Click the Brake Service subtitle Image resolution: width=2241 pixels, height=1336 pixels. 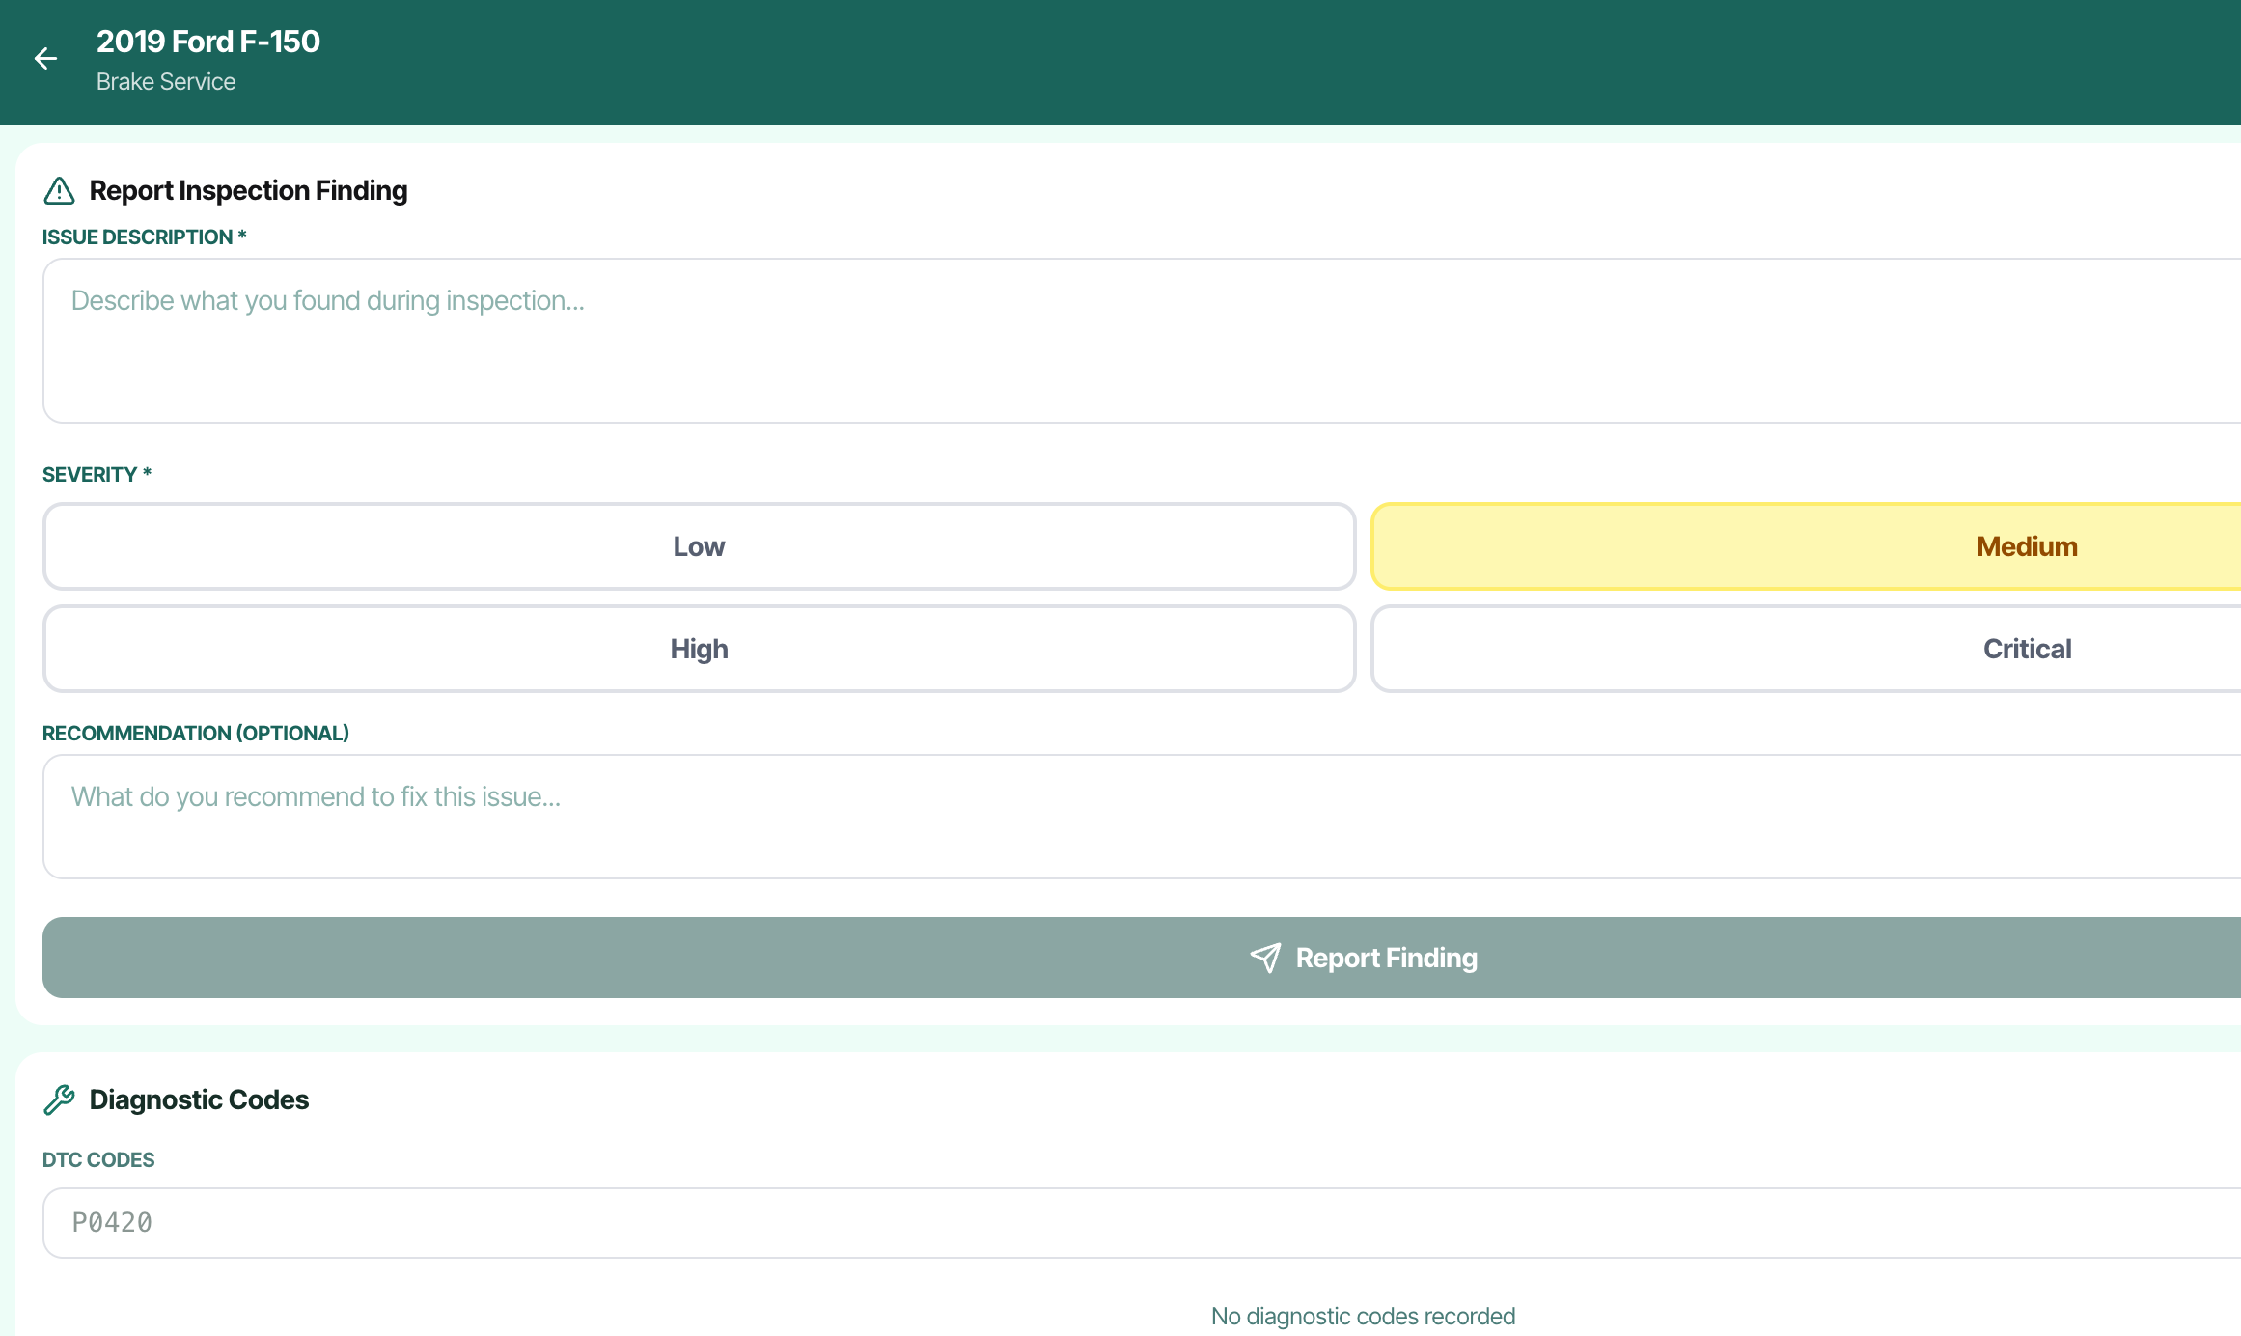tap(166, 82)
